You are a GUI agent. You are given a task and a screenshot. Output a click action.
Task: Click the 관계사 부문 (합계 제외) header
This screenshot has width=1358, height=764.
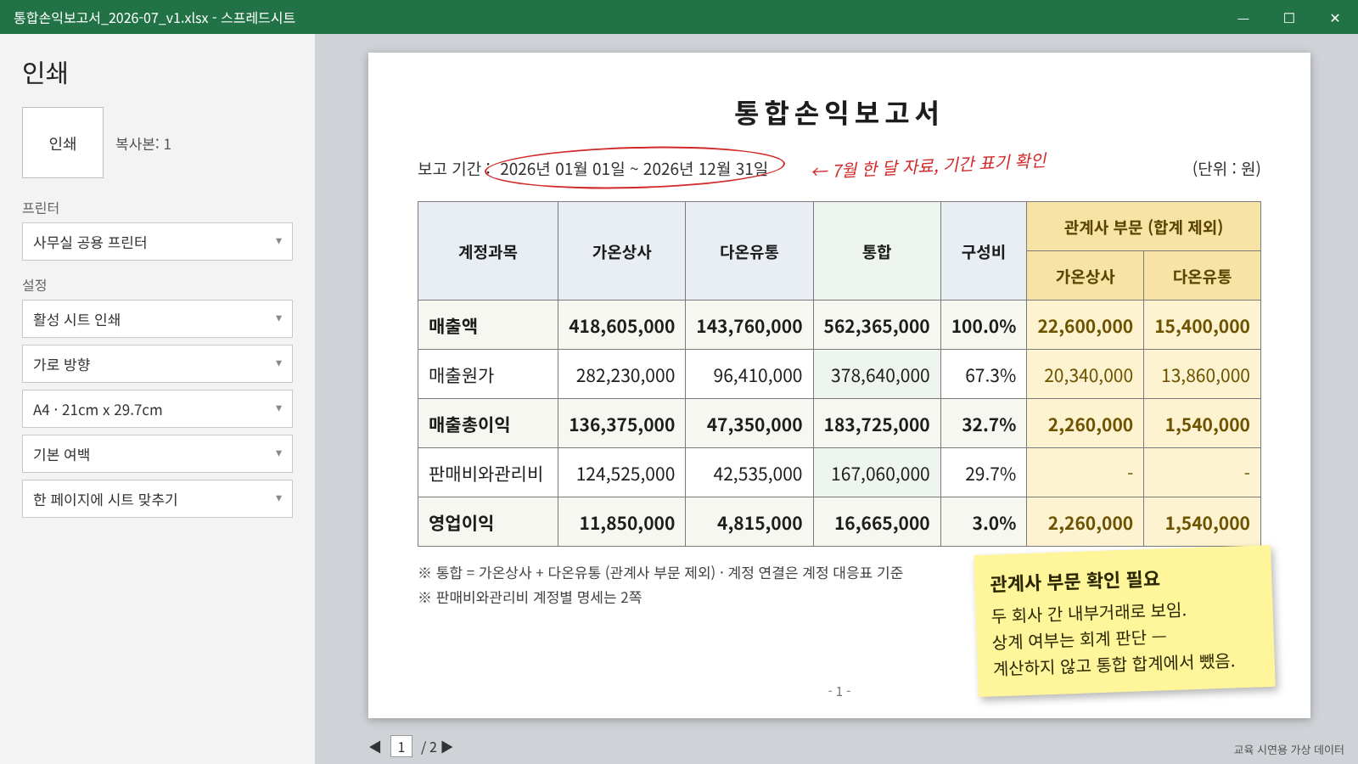[x=1143, y=227]
